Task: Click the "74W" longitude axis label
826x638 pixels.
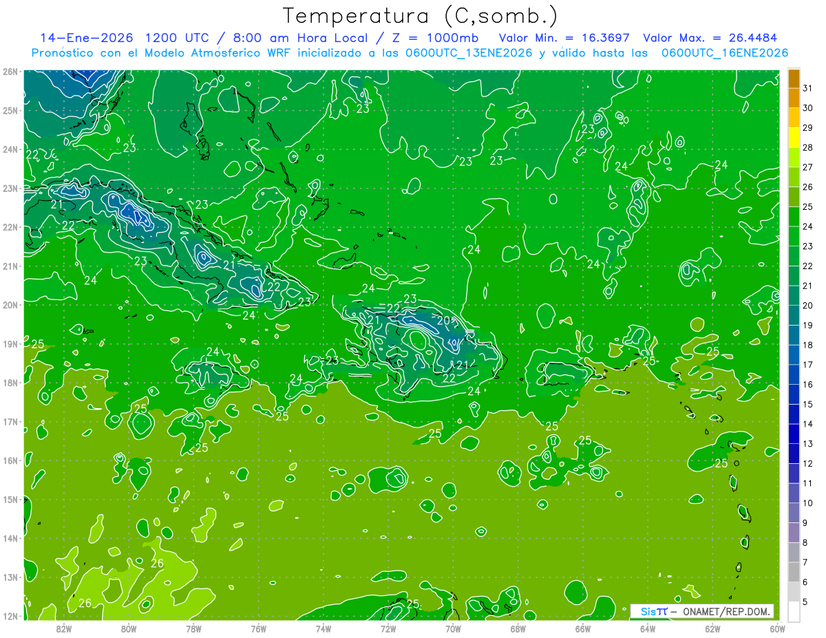Action: coord(324,628)
